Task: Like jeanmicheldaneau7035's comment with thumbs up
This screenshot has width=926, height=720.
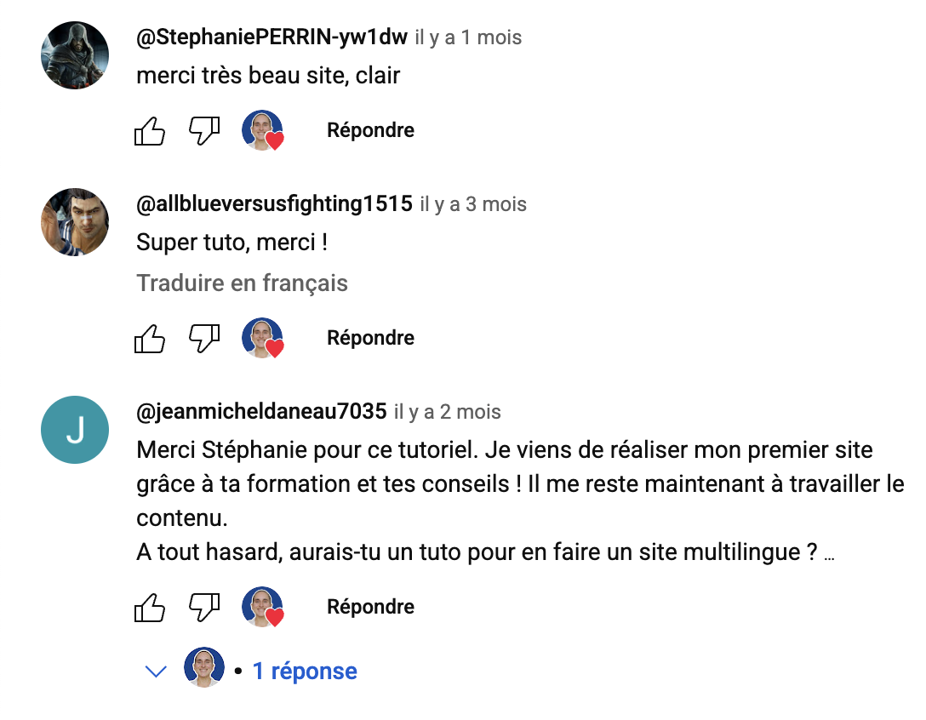Action: (151, 608)
